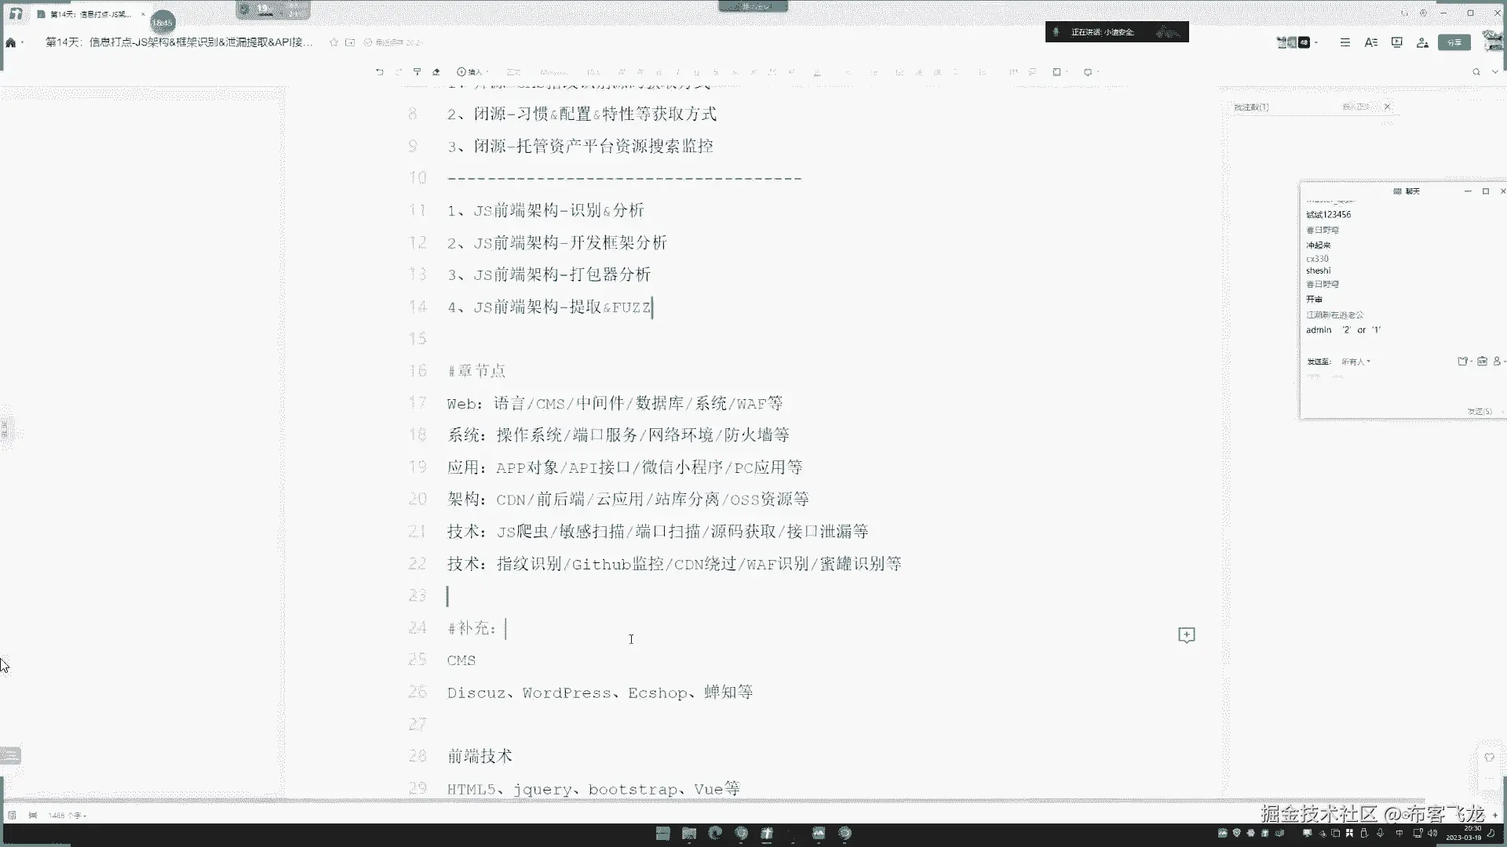Add a comment using margin icon
Viewport: 1507px width, 847px height.
click(1186, 634)
